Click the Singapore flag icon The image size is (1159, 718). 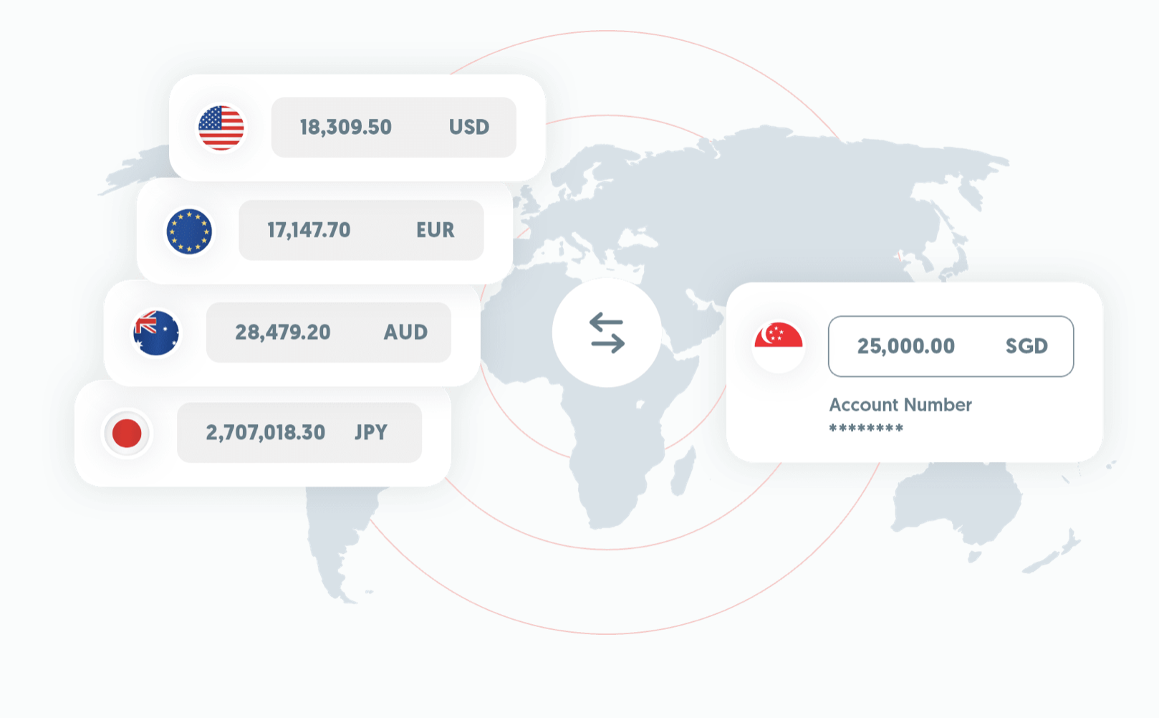779,346
